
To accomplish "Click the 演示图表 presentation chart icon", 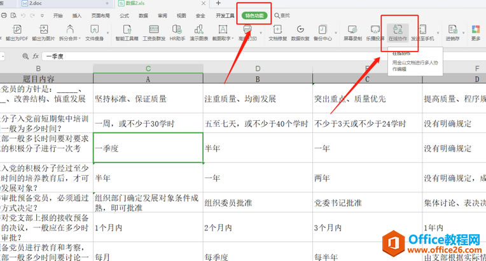I will (199, 30).
